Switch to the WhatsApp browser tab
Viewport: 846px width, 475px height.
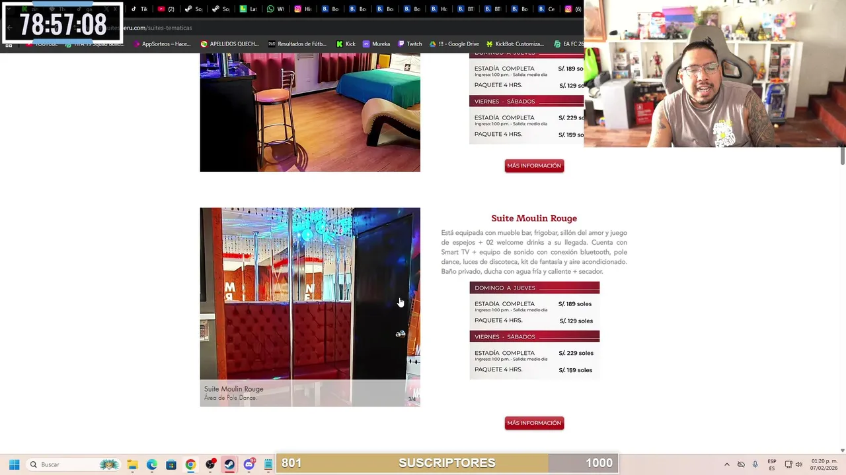coord(276,9)
